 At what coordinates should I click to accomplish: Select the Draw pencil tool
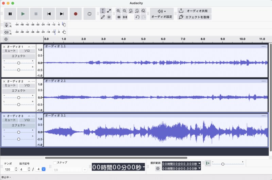[x=103, y=17]
